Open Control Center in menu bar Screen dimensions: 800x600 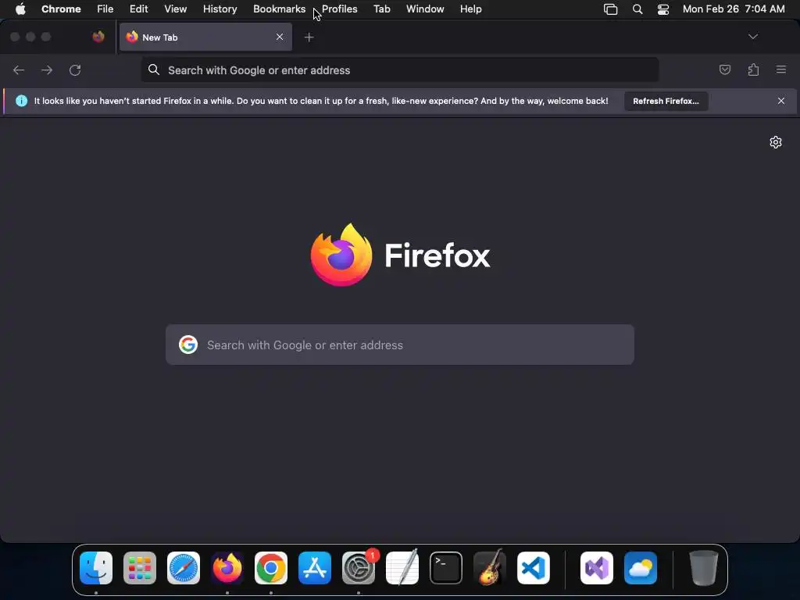tap(662, 9)
